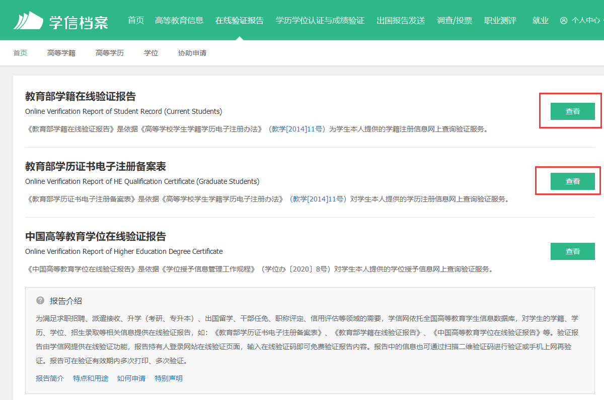This screenshot has width=604, height=400.
Task: Click the text 'Online Verification Report of Higher Education Degree Certificate'
Action: coord(124,251)
